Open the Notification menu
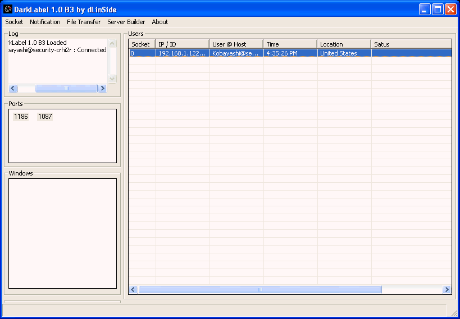Viewport: 460px width, 319px height. click(45, 22)
